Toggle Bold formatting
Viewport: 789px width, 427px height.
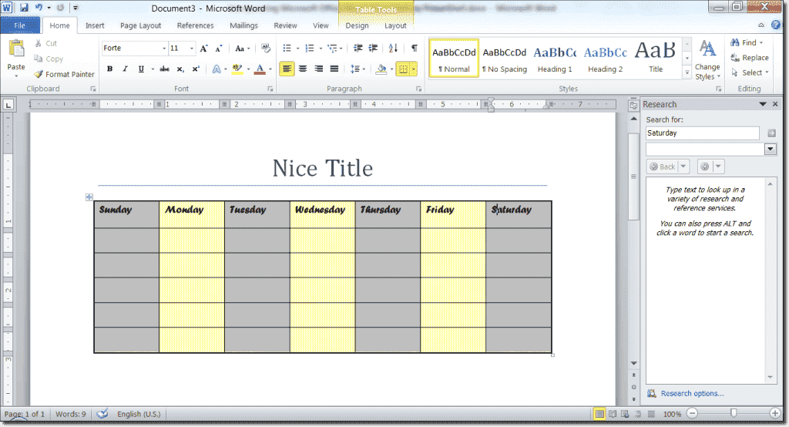point(109,69)
